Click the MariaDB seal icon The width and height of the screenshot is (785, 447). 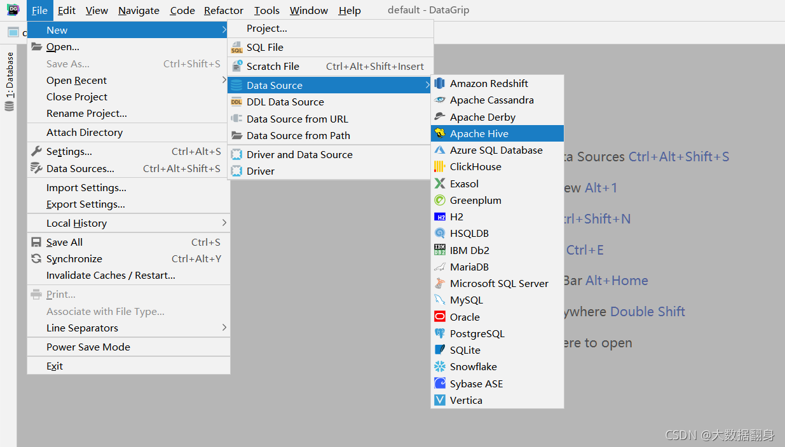point(440,267)
